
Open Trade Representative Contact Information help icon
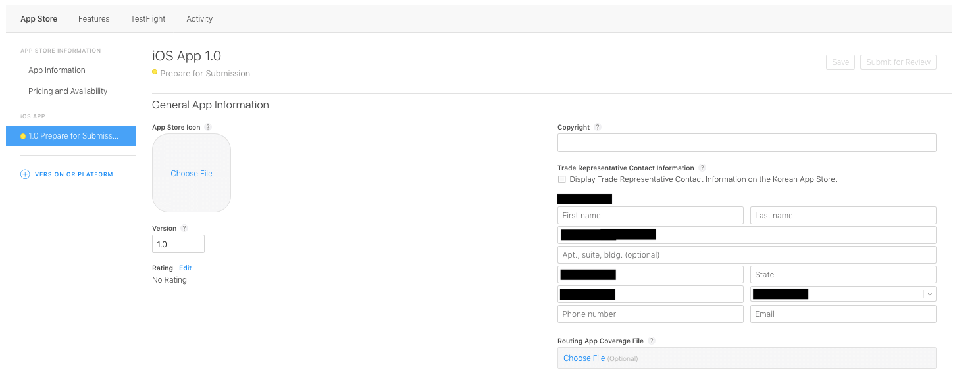pyautogui.click(x=702, y=168)
